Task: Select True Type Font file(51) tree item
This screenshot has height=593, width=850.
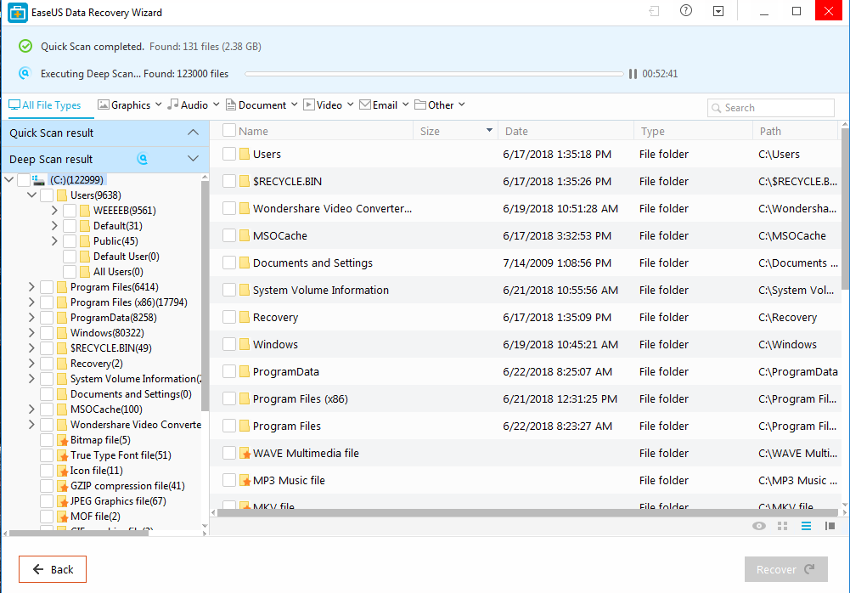Action: coord(121,455)
